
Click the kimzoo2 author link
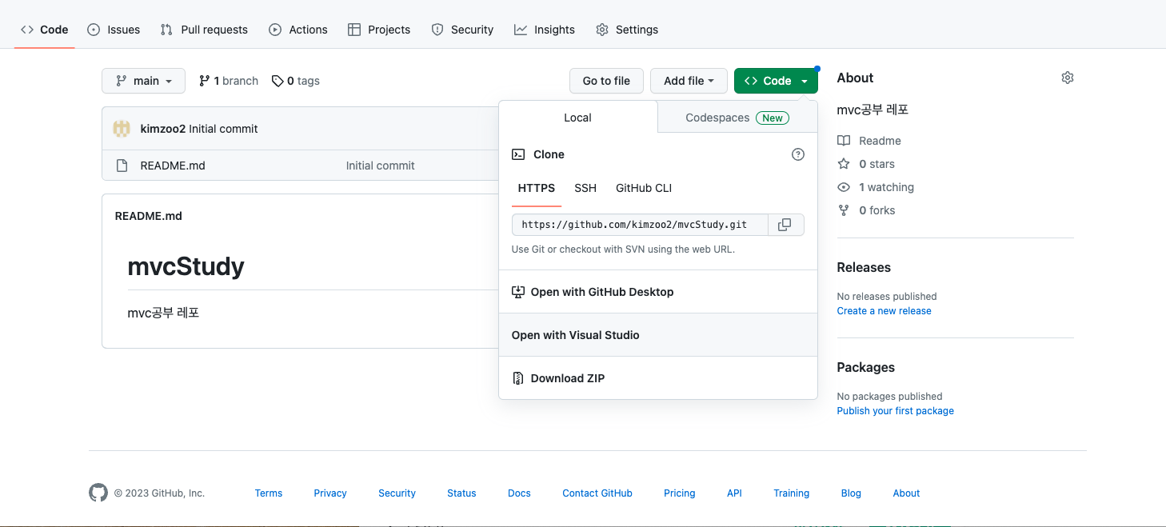163,129
